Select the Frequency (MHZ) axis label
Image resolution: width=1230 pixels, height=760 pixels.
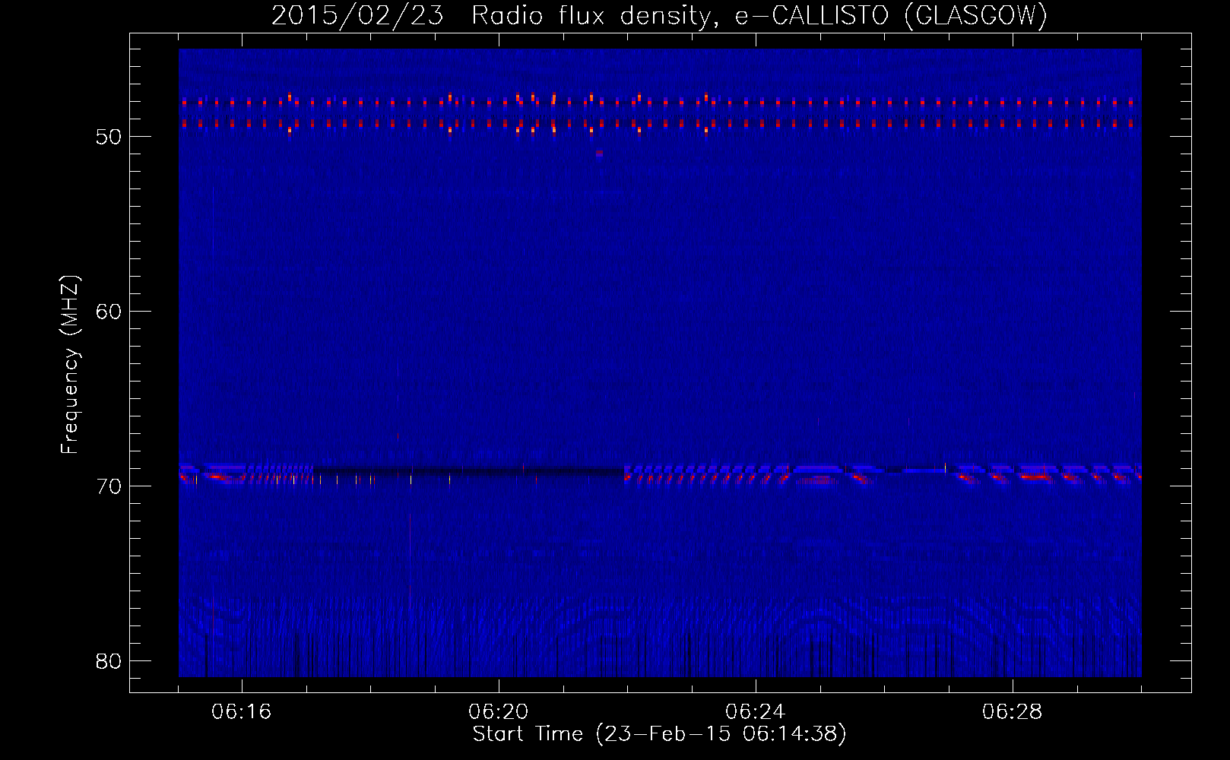[70, 365]
